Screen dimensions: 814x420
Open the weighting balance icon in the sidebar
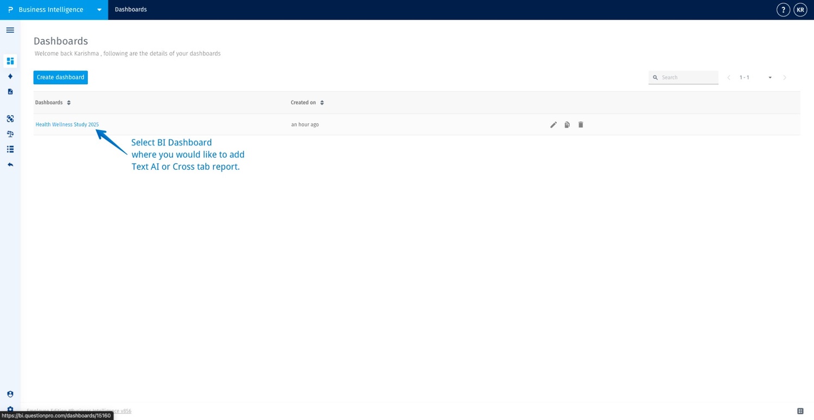[x=10, y=133]
